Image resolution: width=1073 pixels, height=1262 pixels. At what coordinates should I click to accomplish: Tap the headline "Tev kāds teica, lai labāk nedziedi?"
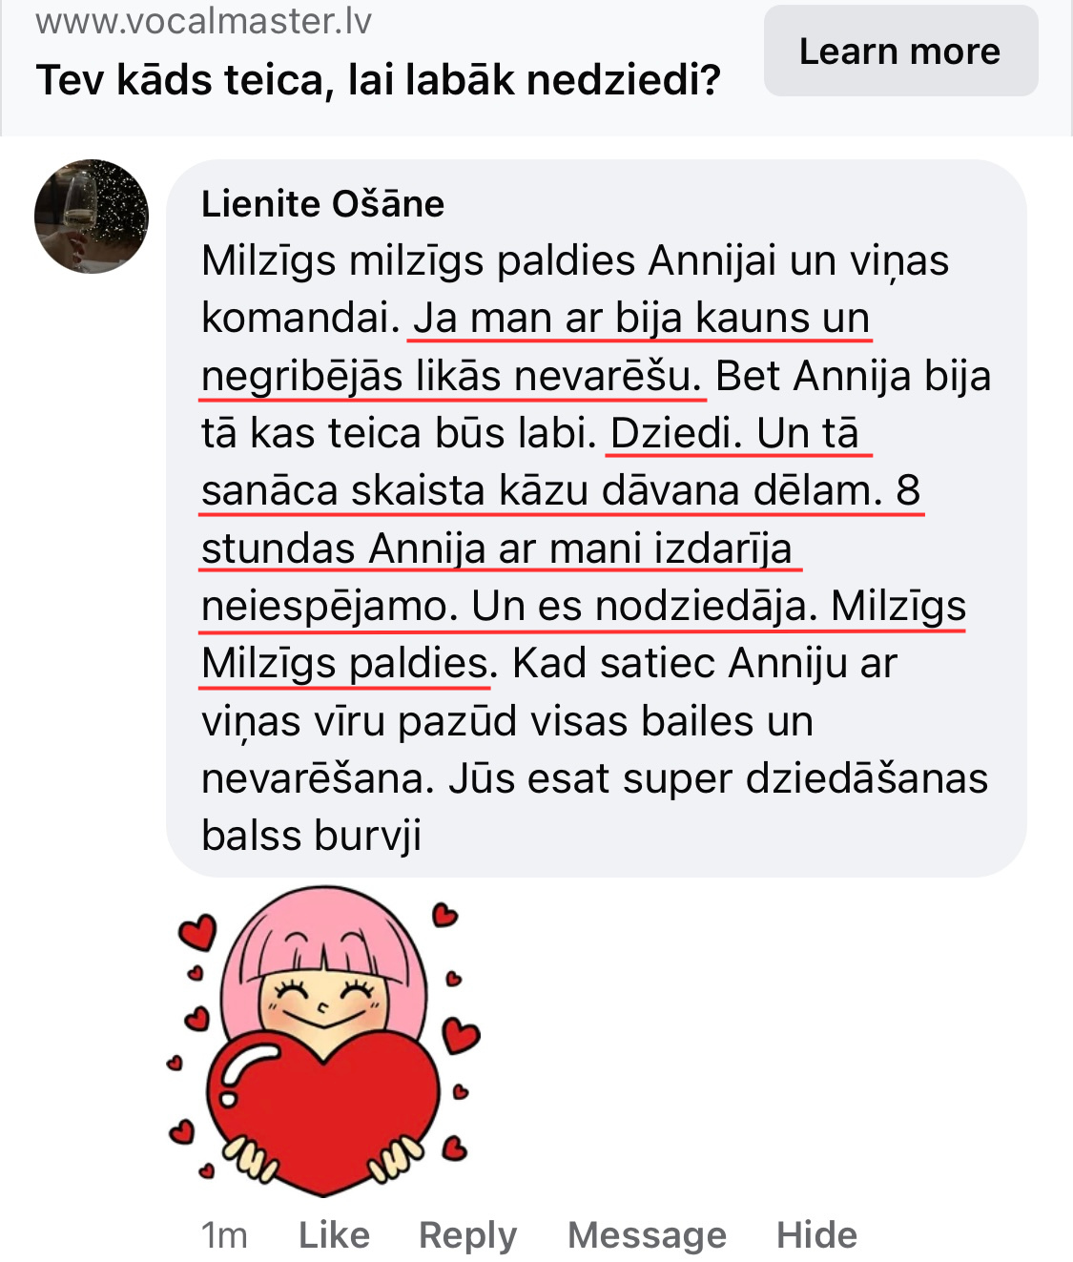378,80
